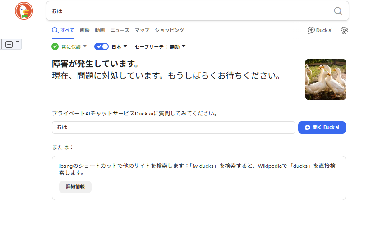This screenshot has height=231, width=387.
Task: Open the DuckDuckGo logo homepage
Action: (x=24, y=11)
